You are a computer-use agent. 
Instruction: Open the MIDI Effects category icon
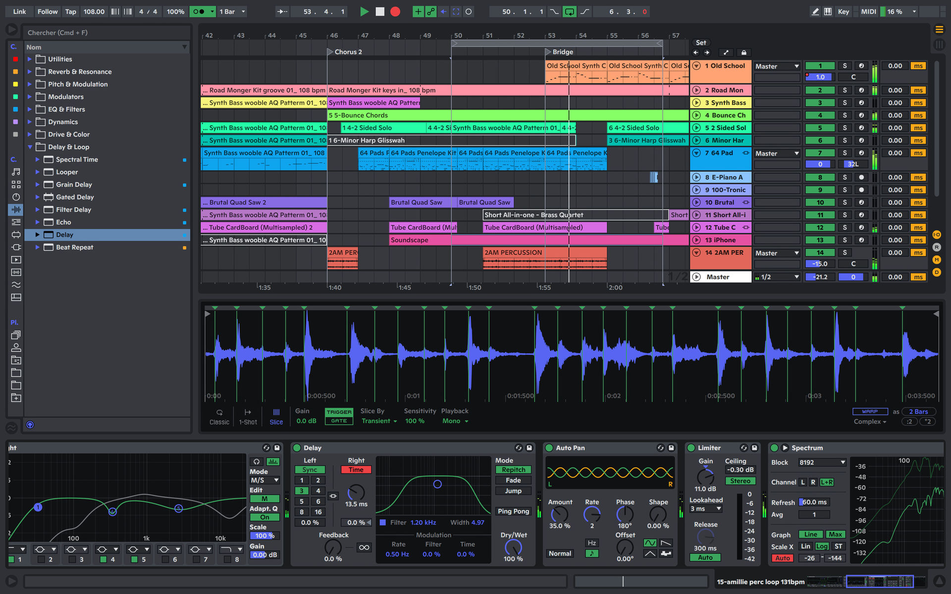coord(16,222)
